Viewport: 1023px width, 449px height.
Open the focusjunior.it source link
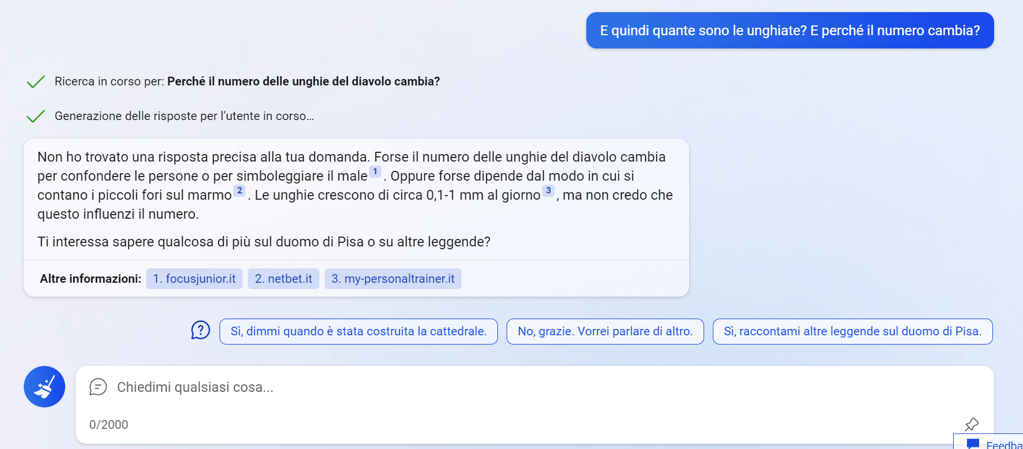pyautogui.click(x=194, y=279)
